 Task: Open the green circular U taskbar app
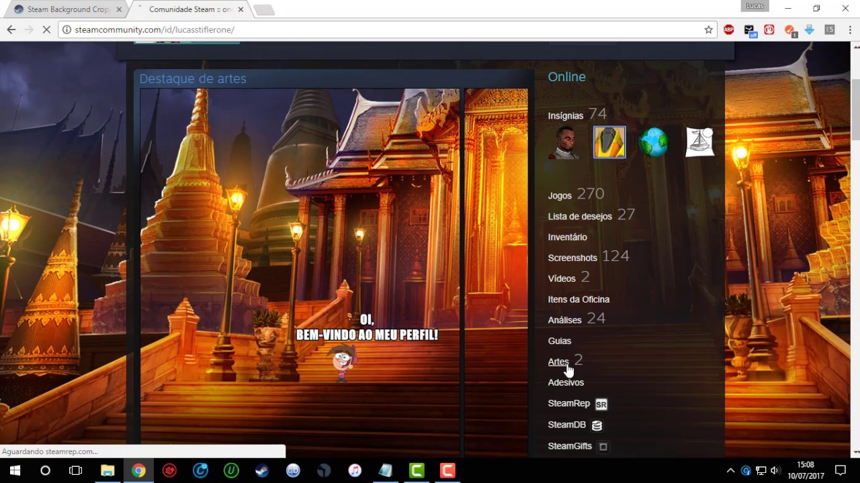click(231, 470)
